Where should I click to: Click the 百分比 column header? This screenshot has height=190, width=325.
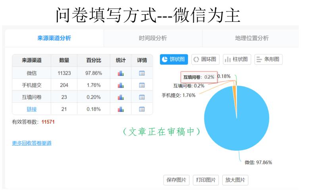coord(94,60)
